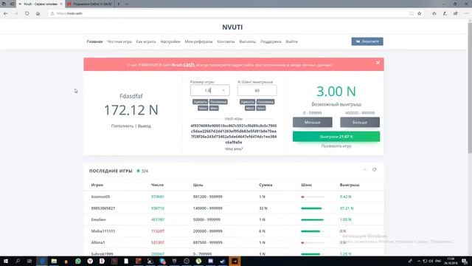Open the Проверить игру link
The height and width of the screenshot is (266, 472).
[336, 146]
